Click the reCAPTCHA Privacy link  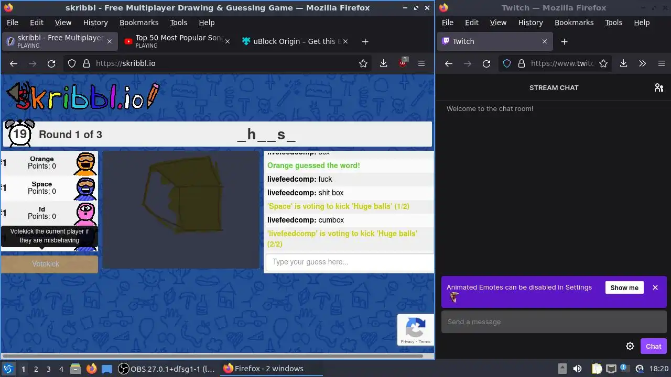[x=407, y=342]
